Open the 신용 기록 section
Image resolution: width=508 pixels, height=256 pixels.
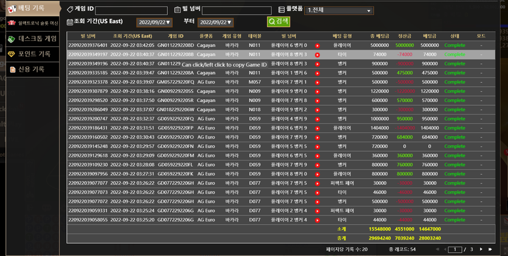[x=33, y=69]
